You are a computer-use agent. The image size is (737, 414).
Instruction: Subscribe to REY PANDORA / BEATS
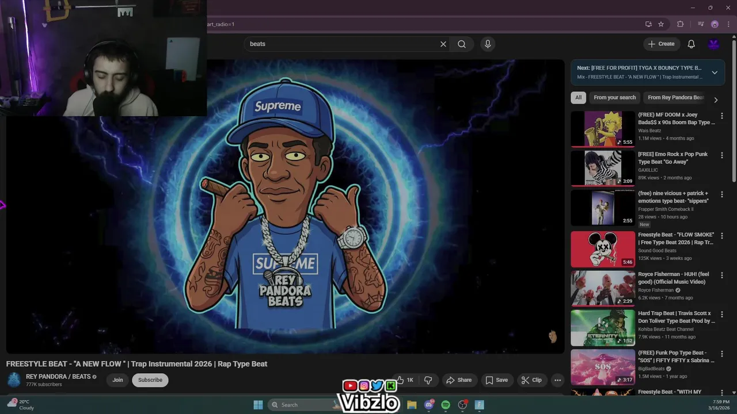(x=150, y=380)
